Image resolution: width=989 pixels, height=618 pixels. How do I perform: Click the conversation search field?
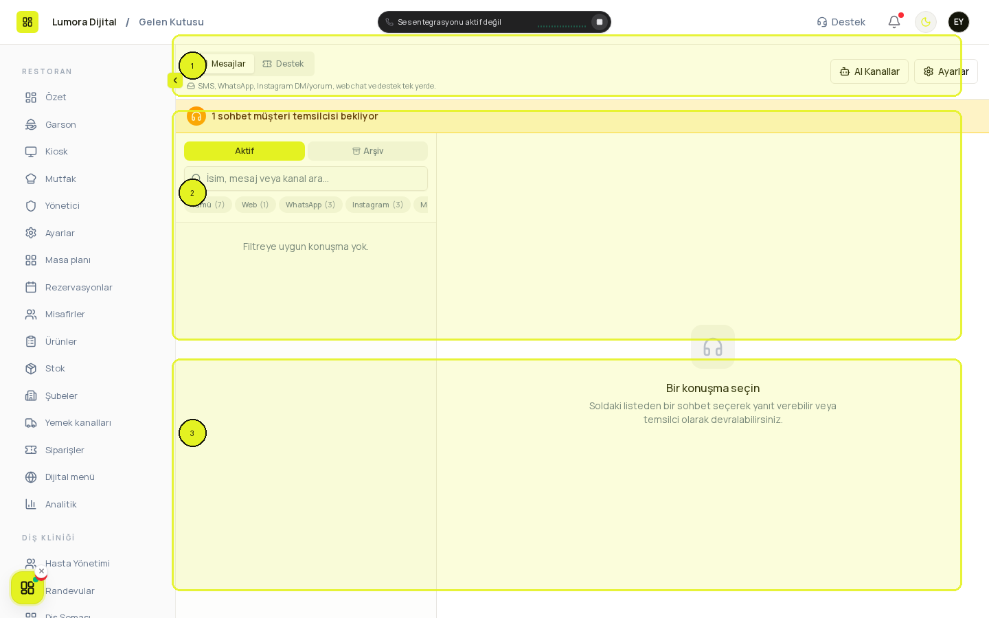[x=306, y=179]
